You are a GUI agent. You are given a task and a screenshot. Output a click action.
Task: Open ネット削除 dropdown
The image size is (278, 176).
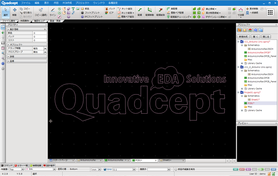[133, 13]
